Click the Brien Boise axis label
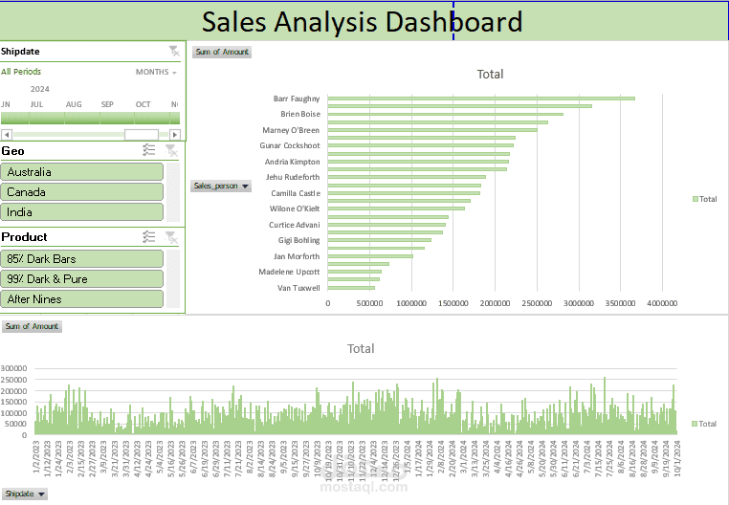The height and width of the screenshot is (505, 729). pyautogui.click(x=300, y=114)
